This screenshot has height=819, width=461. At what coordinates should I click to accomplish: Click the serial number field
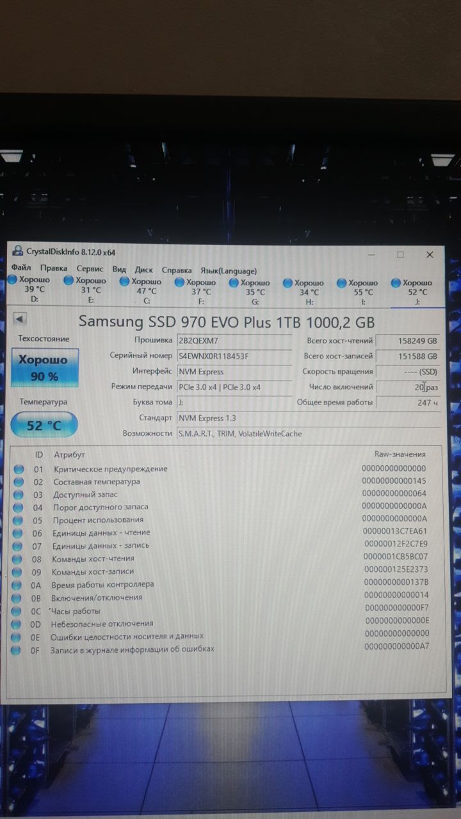click(234, 356)
